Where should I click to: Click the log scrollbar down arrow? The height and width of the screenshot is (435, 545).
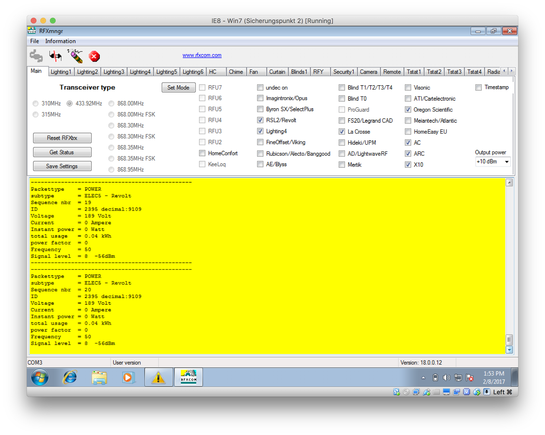509,350
